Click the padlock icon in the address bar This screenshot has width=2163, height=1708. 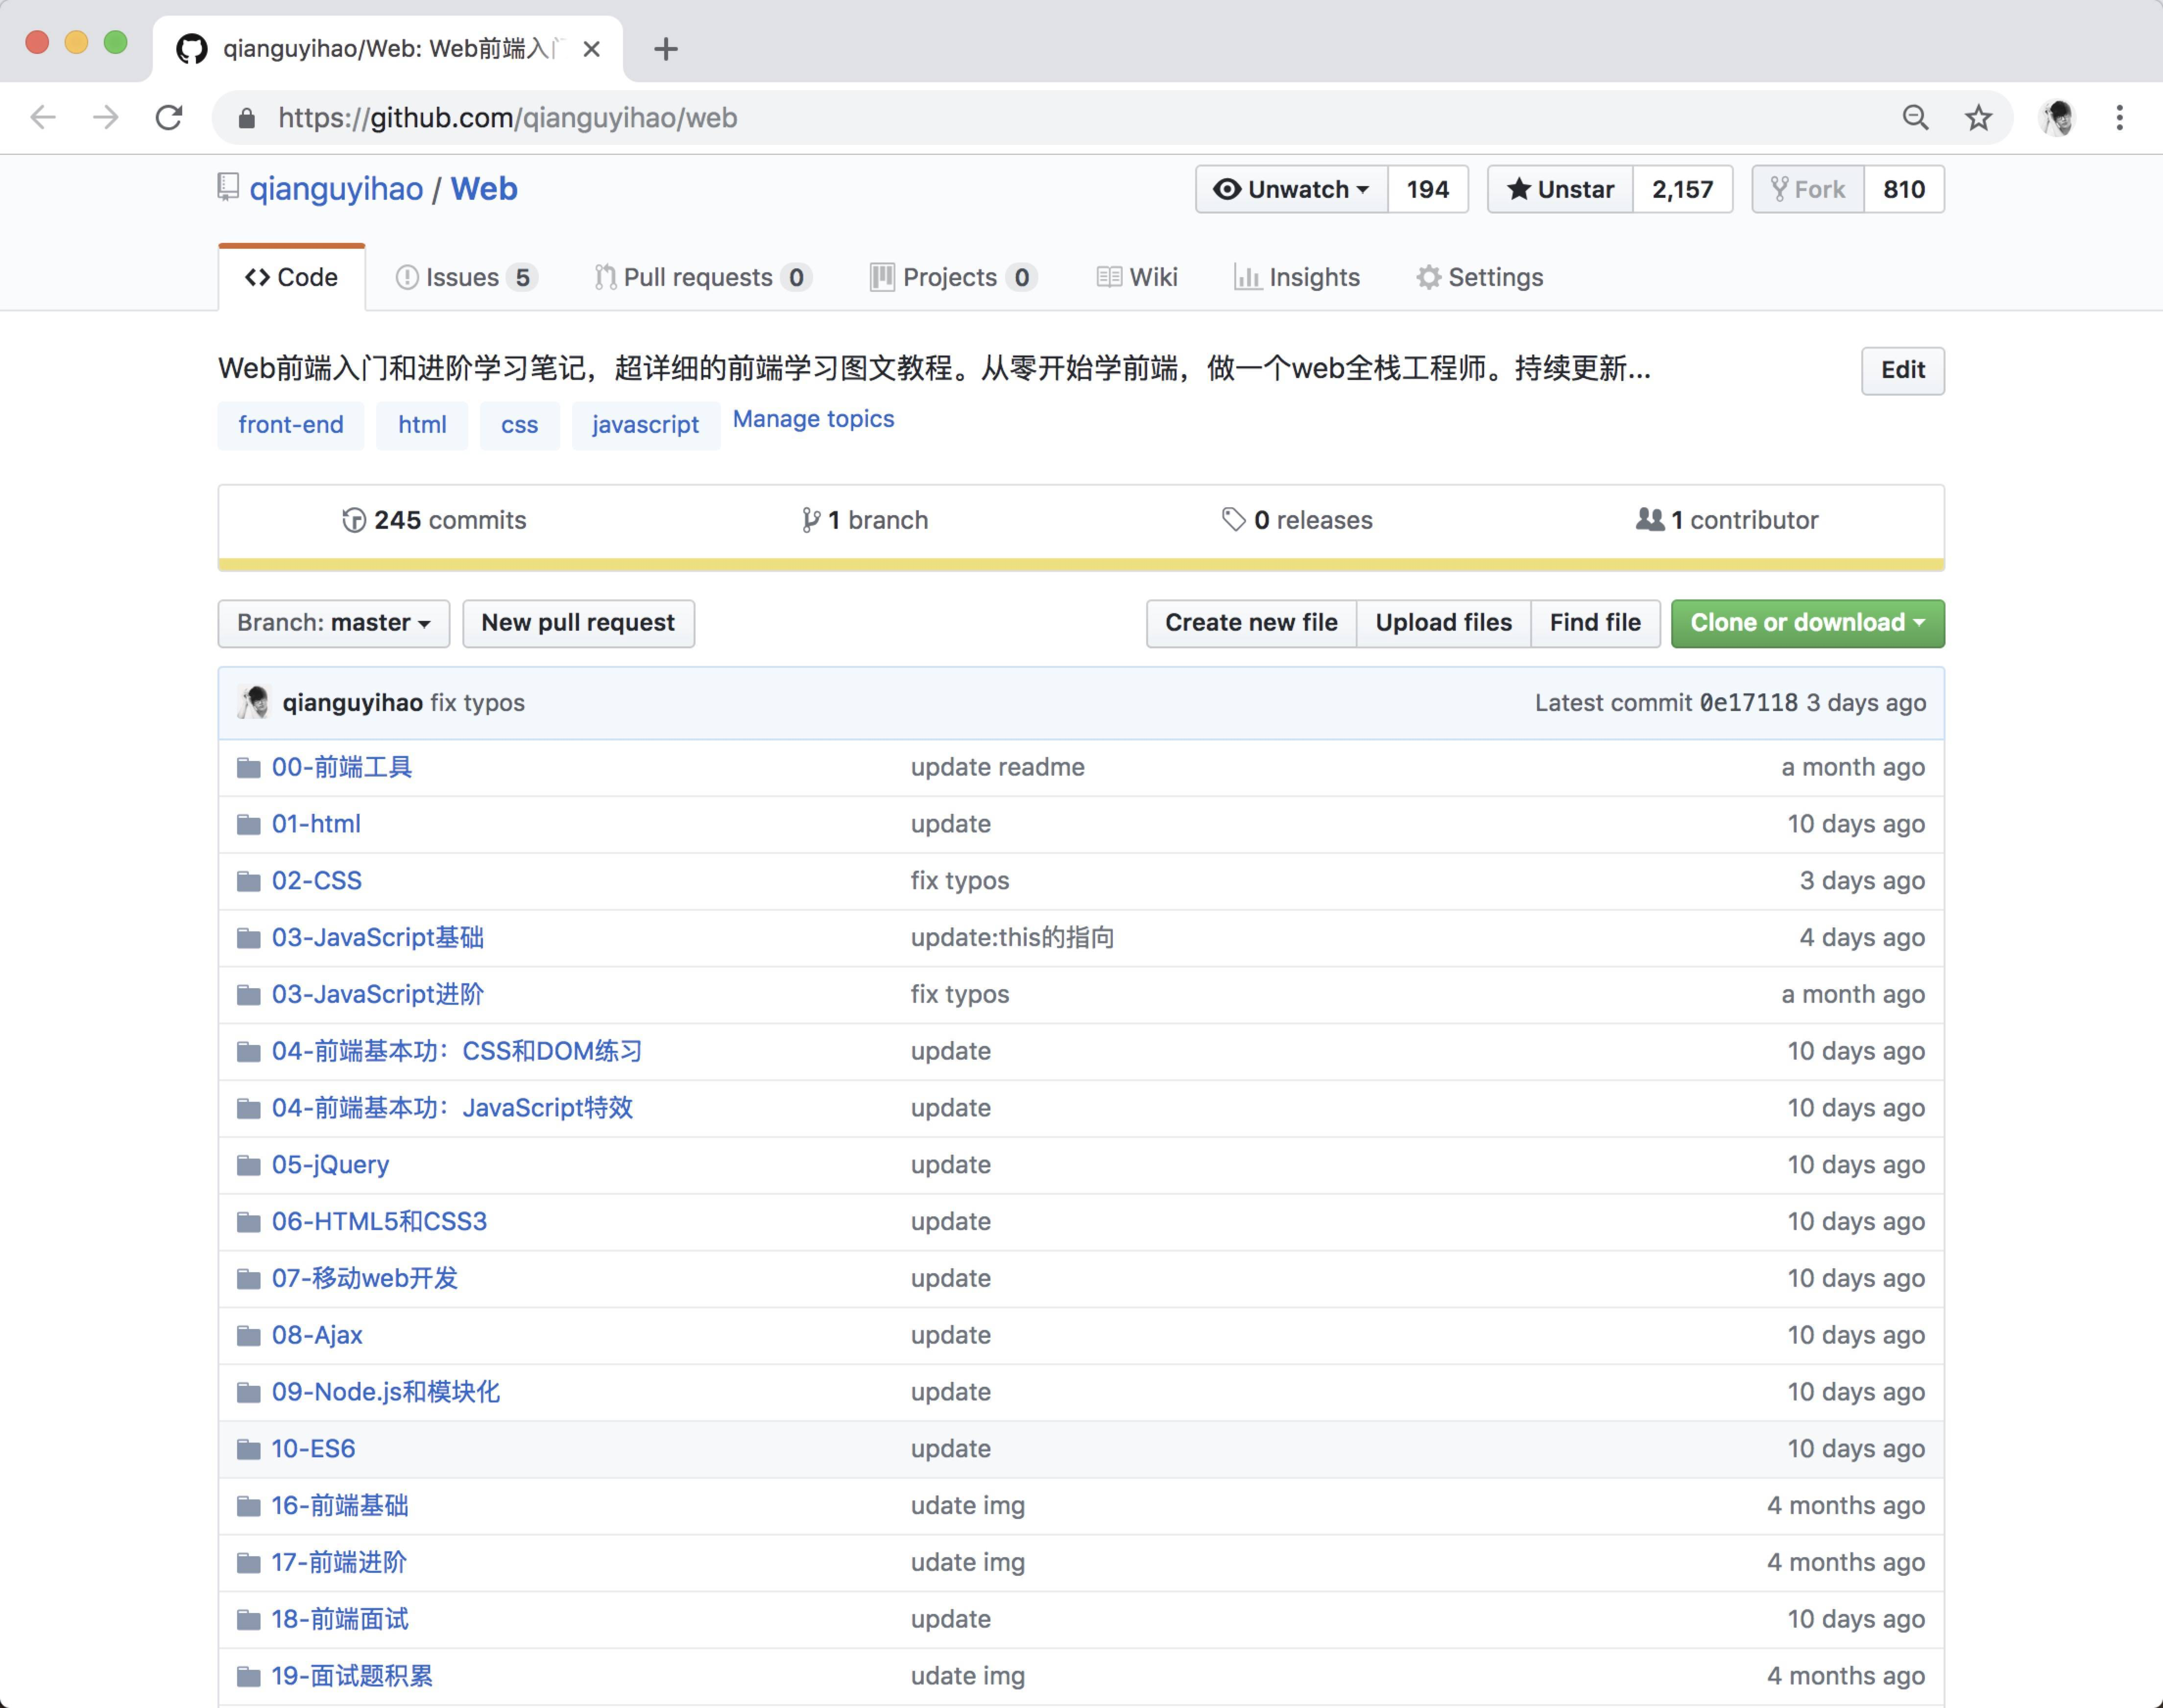pos(247,118)
